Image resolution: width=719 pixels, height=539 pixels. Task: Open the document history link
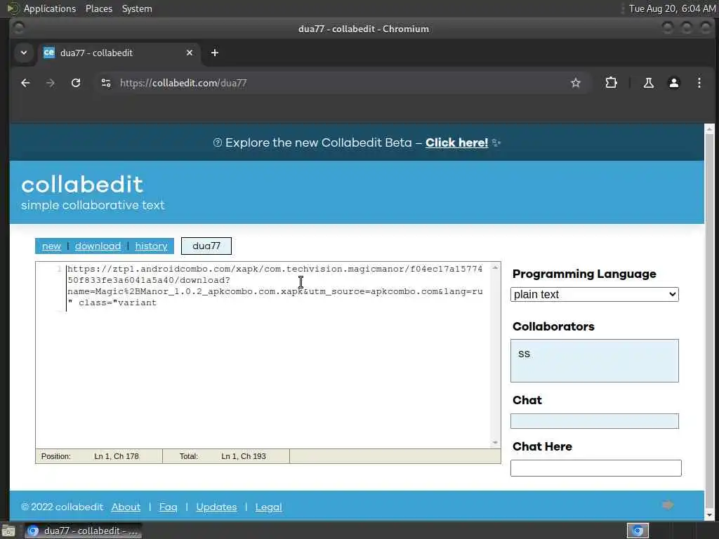(x=151, y=246)
